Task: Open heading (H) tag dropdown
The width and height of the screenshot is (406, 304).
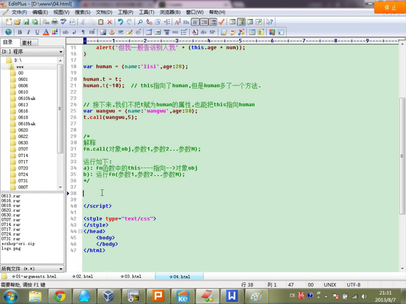Action: click(92, 32)
